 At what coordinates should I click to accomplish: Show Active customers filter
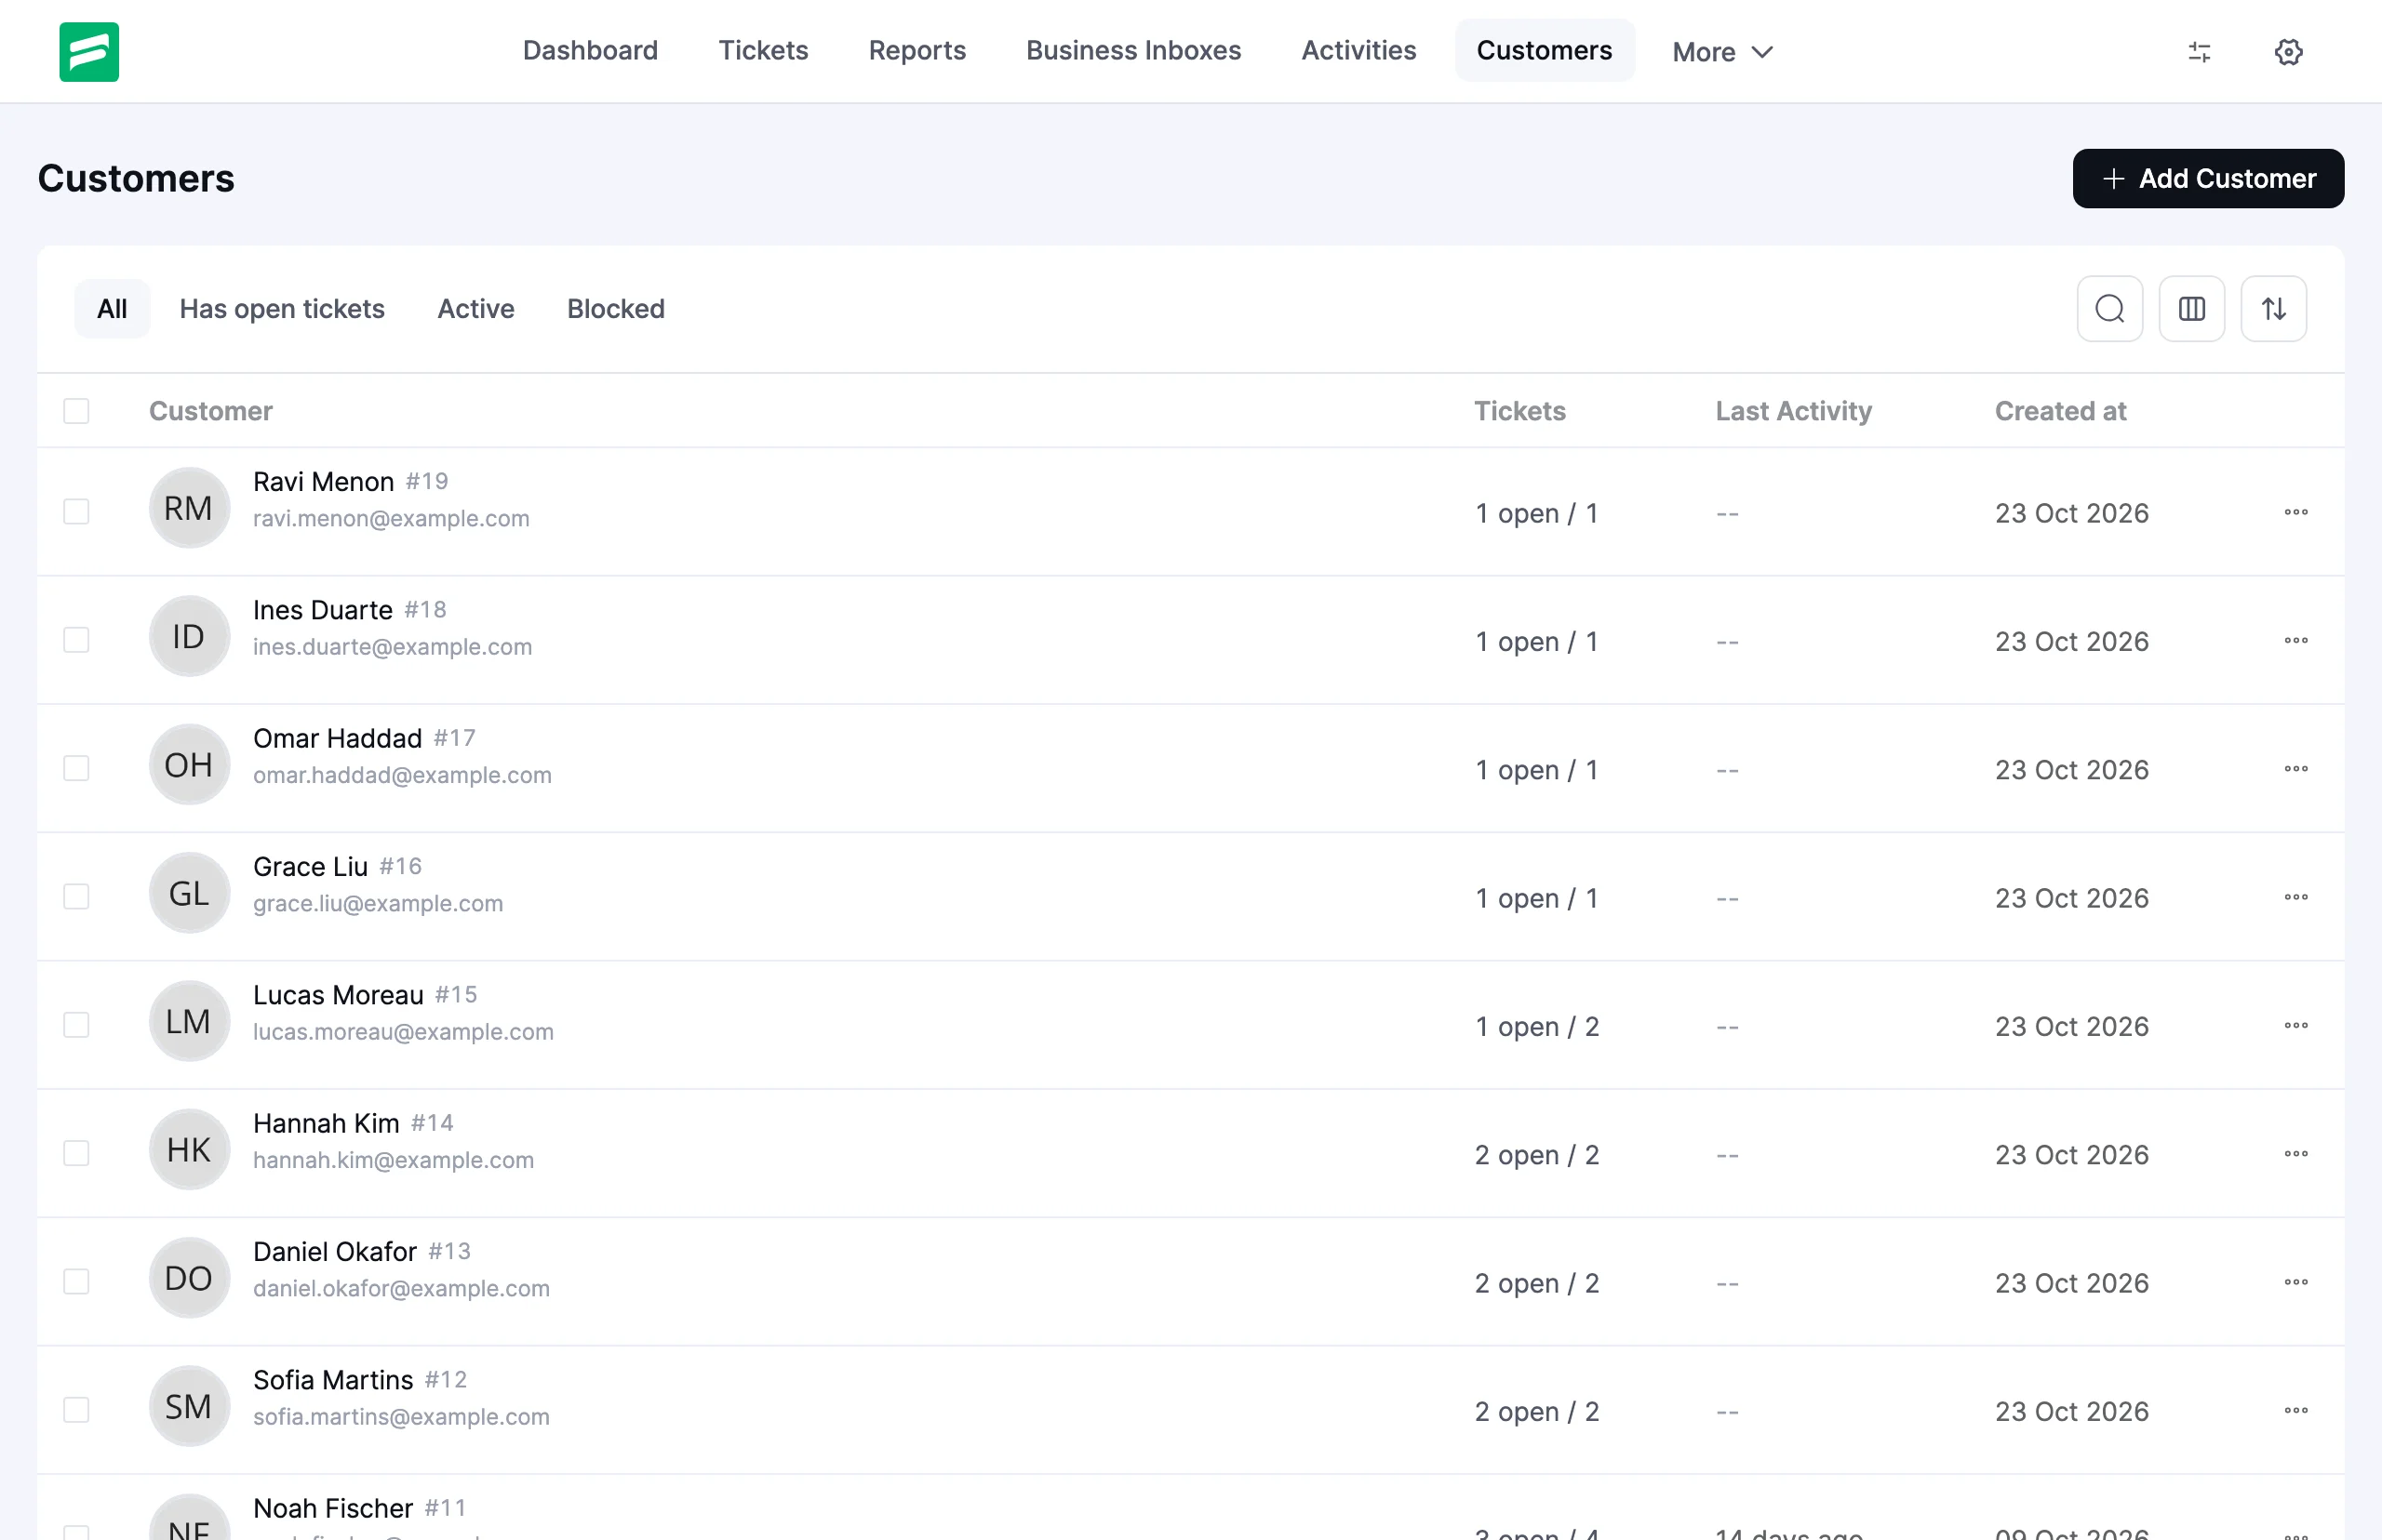tap(476, 309)
